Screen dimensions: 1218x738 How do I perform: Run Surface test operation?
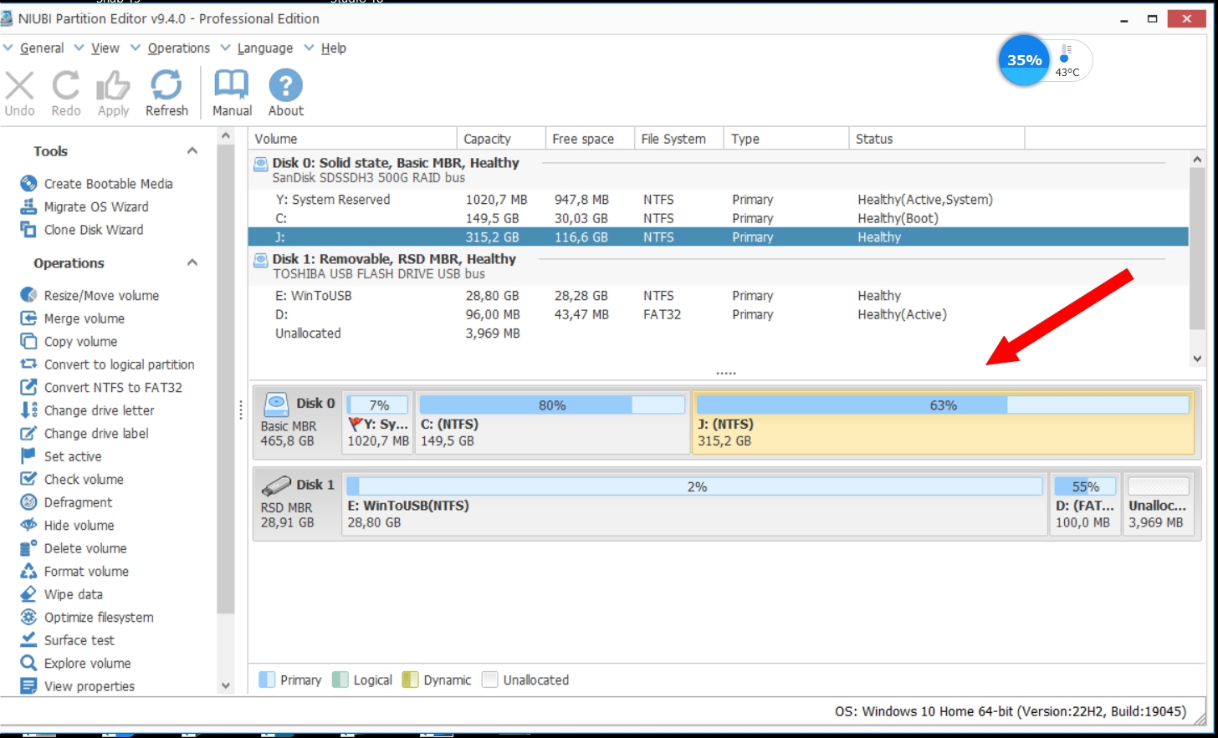coord(79,640)
